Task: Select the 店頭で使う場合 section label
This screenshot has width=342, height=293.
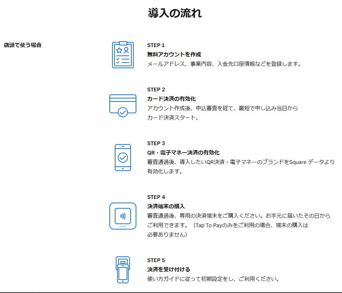Action: coord(23,45)
